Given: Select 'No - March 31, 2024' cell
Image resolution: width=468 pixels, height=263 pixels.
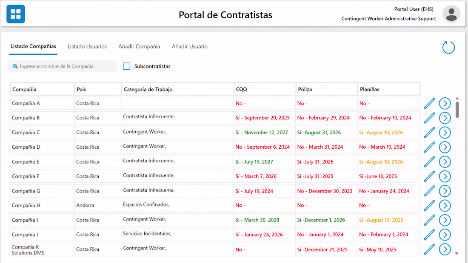Looking at the screenshot, I should click(x=326, y=147).
